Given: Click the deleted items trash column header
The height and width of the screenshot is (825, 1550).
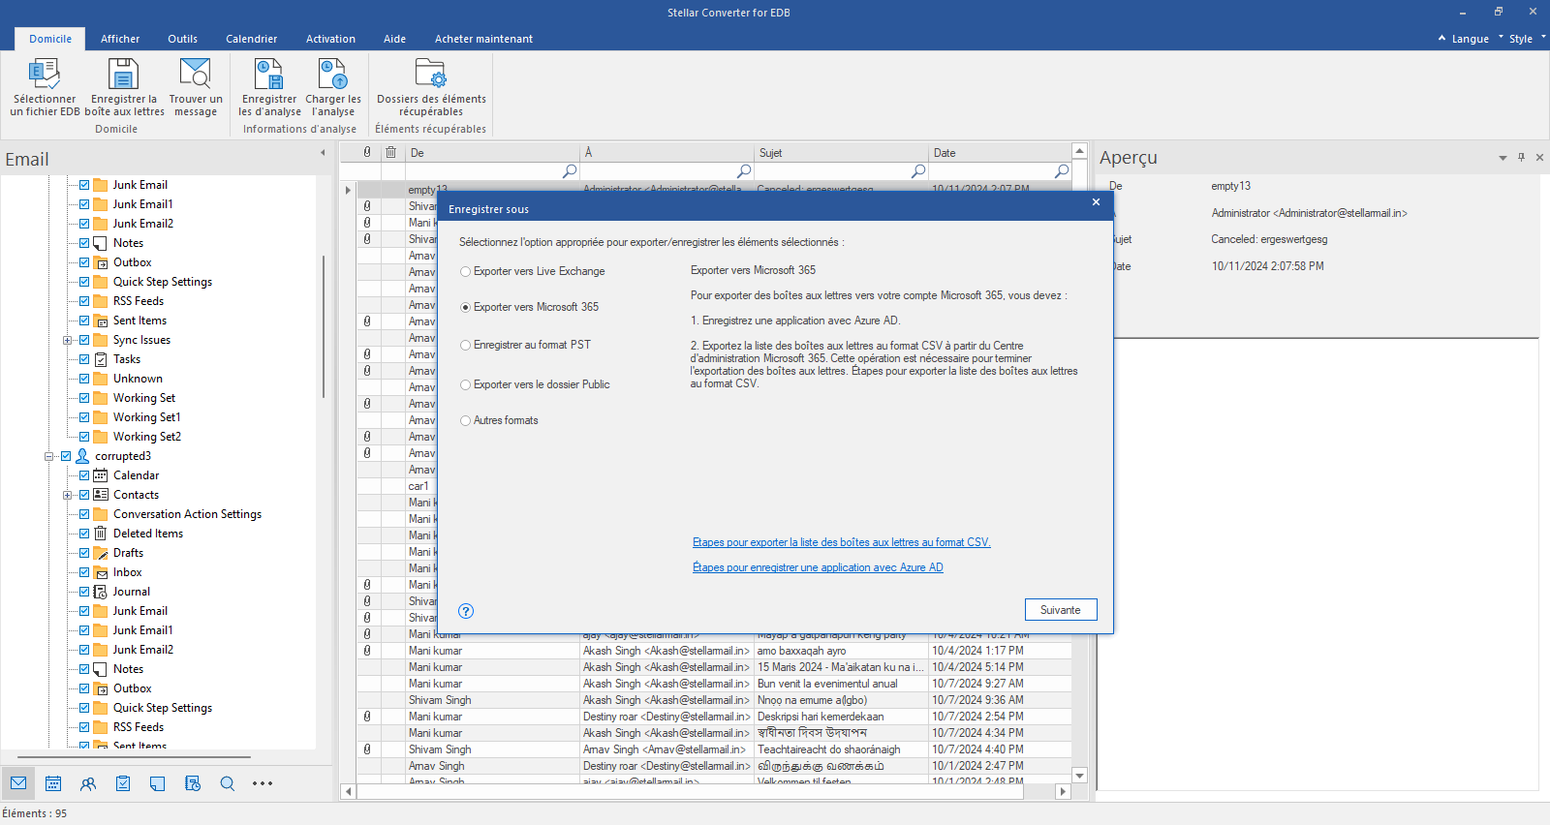Looking at the screenshot, I should 391,152.
